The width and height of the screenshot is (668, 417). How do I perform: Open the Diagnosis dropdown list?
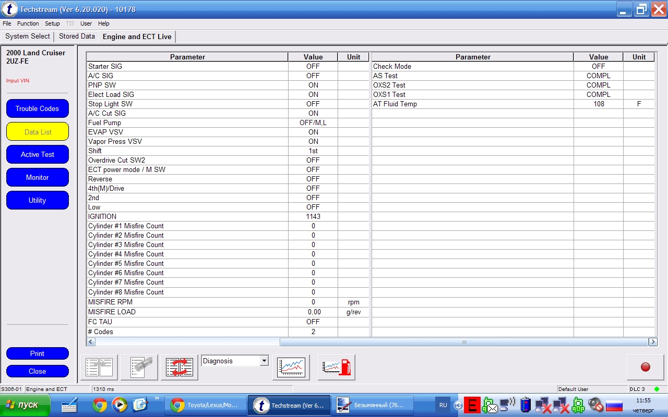click(x=264, y=361)
